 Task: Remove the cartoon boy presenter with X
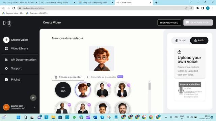pos(89,85)
